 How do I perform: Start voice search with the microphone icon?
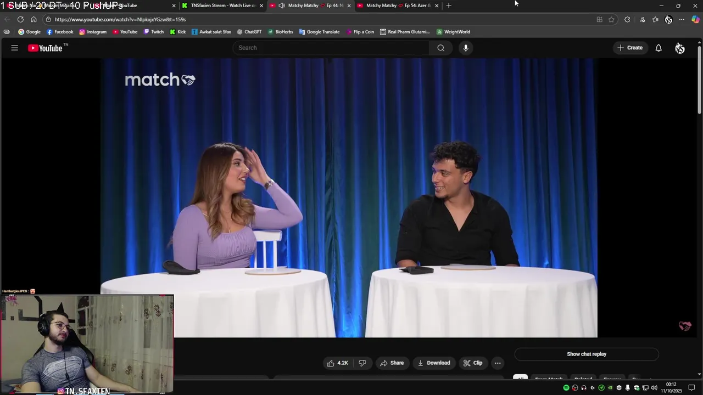[x=466, y=48]
